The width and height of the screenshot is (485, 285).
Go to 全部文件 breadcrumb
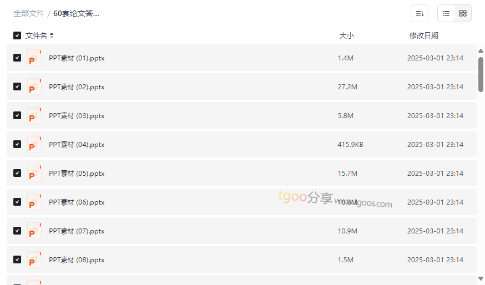(29, 13)
